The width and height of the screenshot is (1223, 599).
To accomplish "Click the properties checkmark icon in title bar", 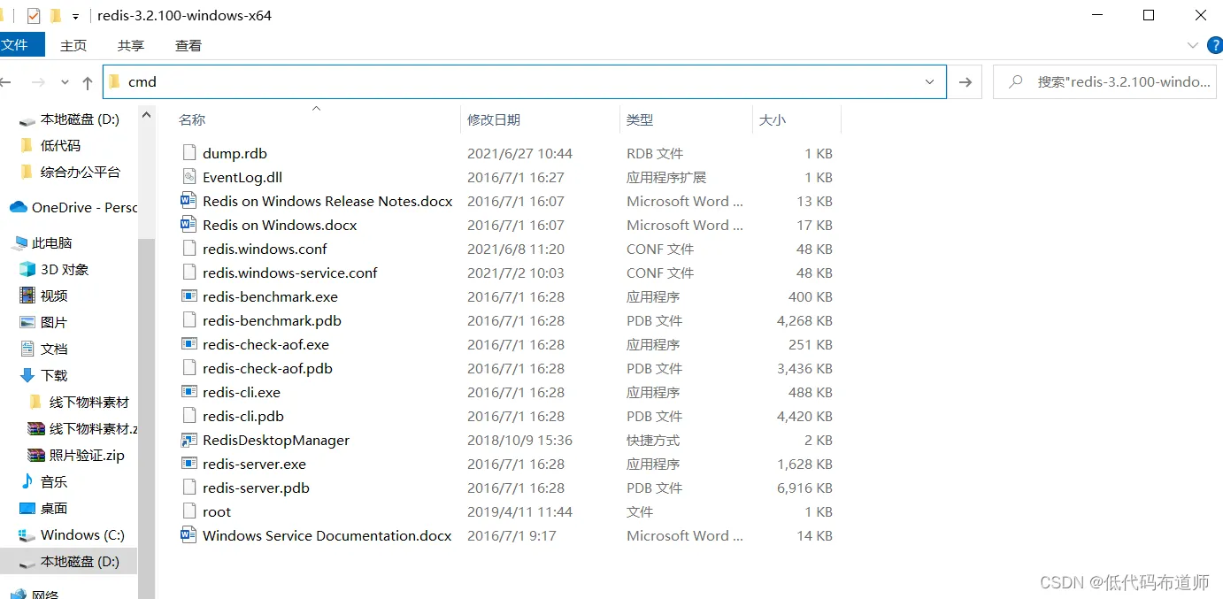I will pyautogui.click(x=34, y=15).
